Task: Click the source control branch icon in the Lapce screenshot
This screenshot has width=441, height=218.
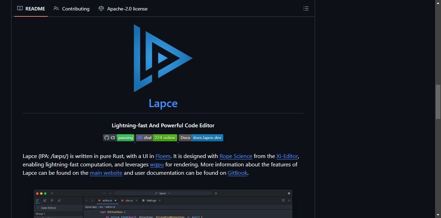Action: 52,201
